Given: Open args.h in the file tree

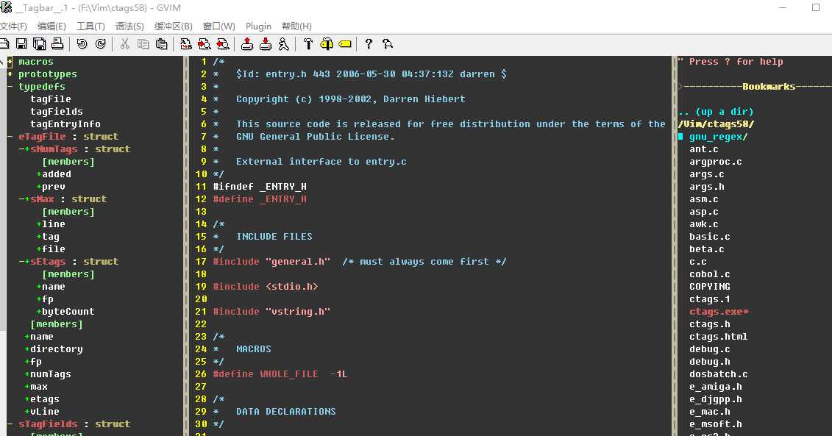Looking at the screenshot, I should pos(707,187).
